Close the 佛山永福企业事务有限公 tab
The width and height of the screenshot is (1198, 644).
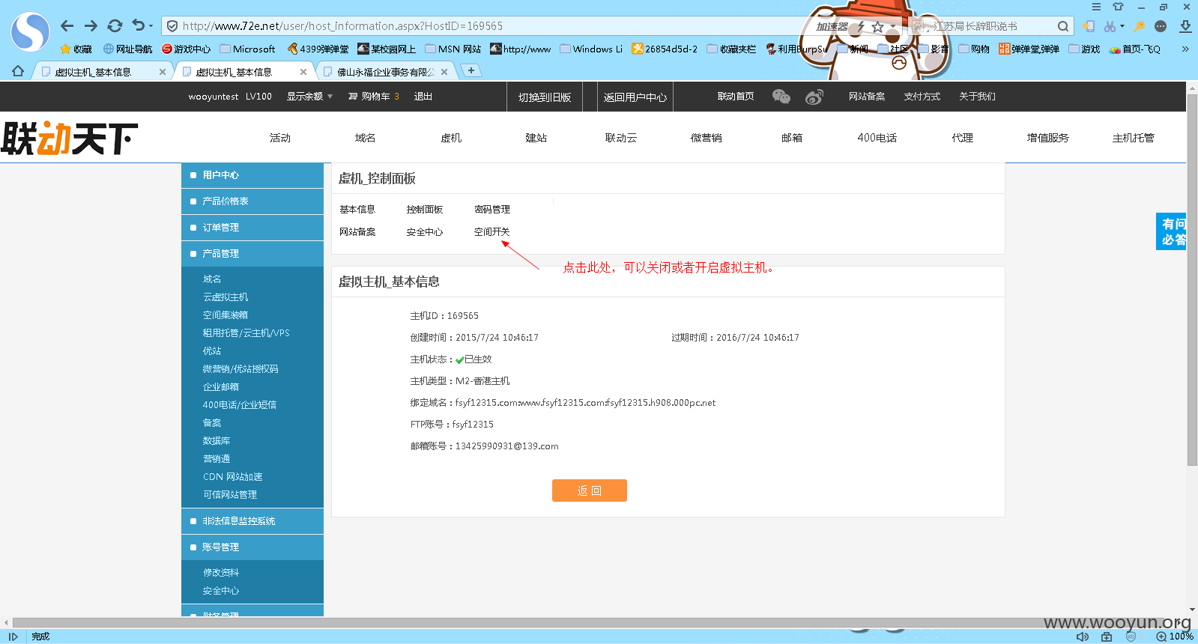(x=444, y=72)
